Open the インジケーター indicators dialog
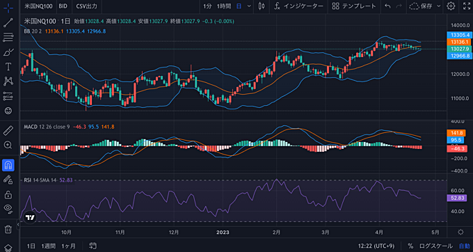 (x=298, y=6)
